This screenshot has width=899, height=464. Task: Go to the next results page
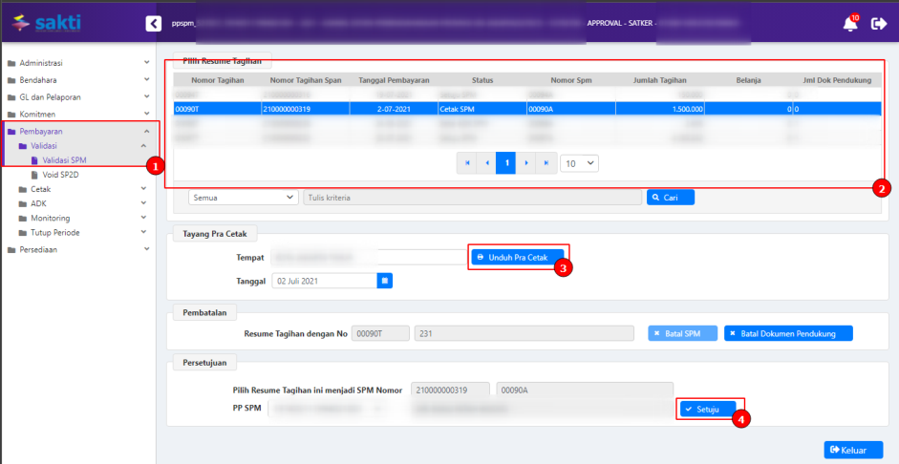pos(526,163)
